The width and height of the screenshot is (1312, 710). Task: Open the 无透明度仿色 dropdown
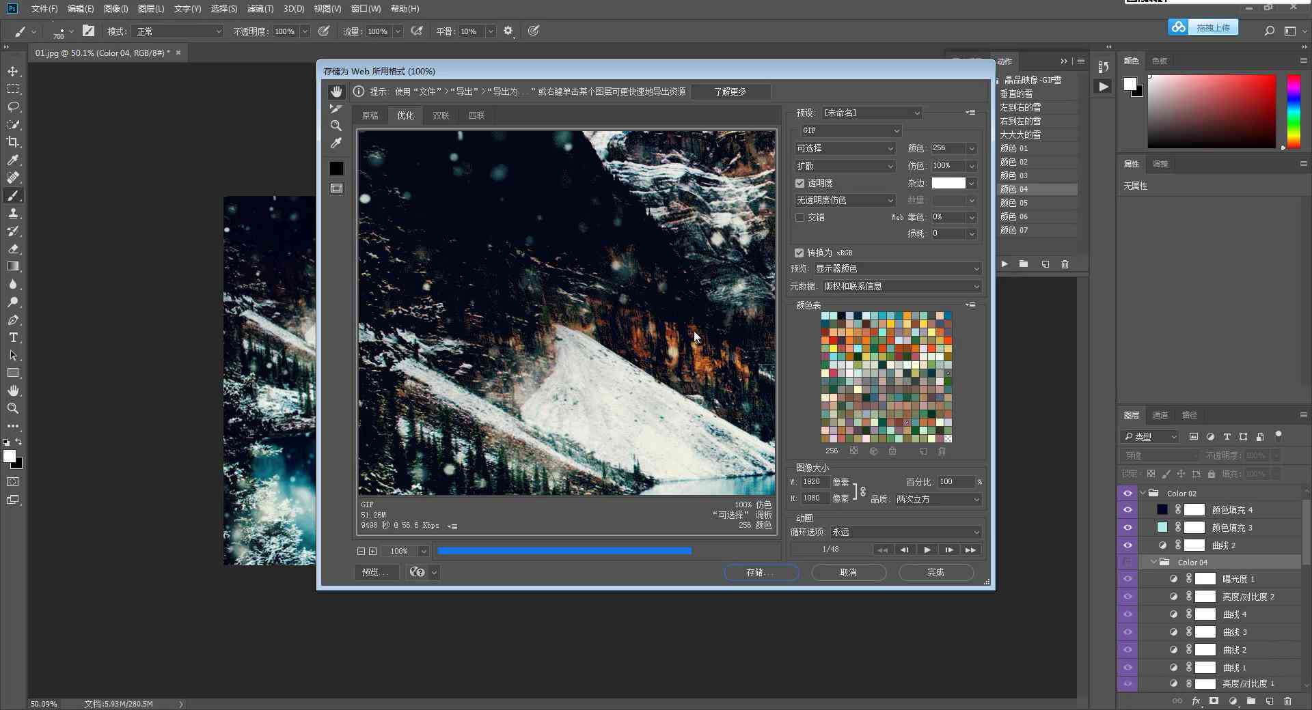point(845,200)
